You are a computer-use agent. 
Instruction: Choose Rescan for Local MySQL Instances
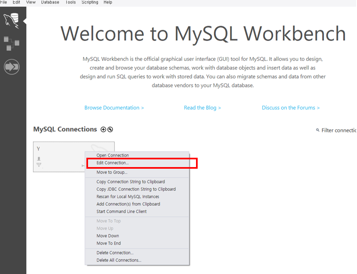137,197
